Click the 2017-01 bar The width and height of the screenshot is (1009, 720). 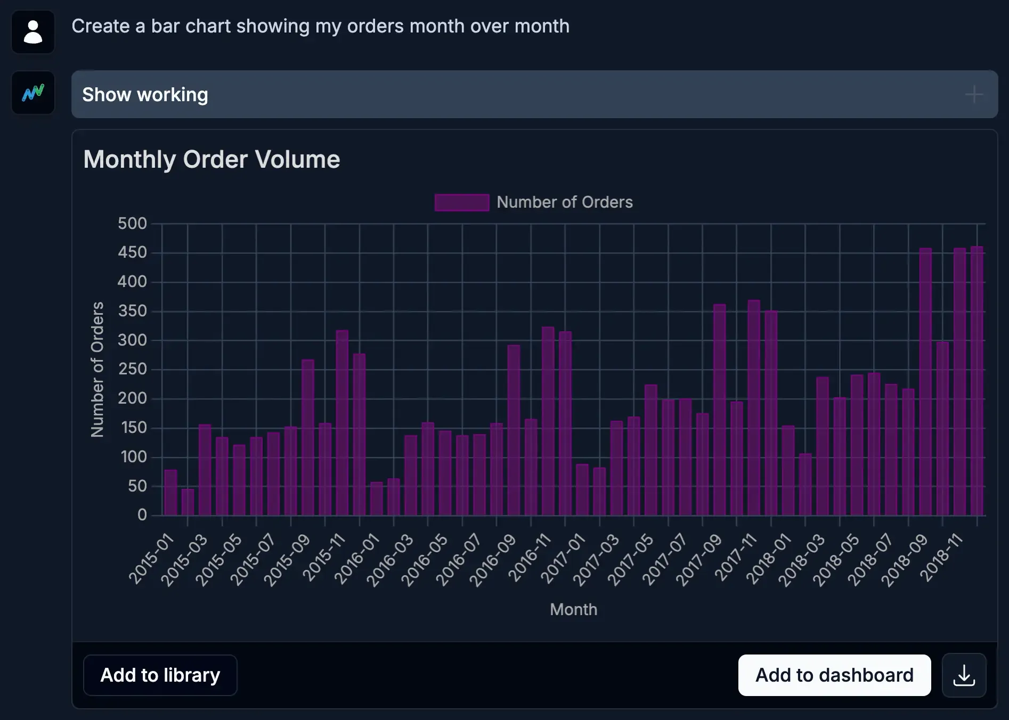click(x=582, y=490)
